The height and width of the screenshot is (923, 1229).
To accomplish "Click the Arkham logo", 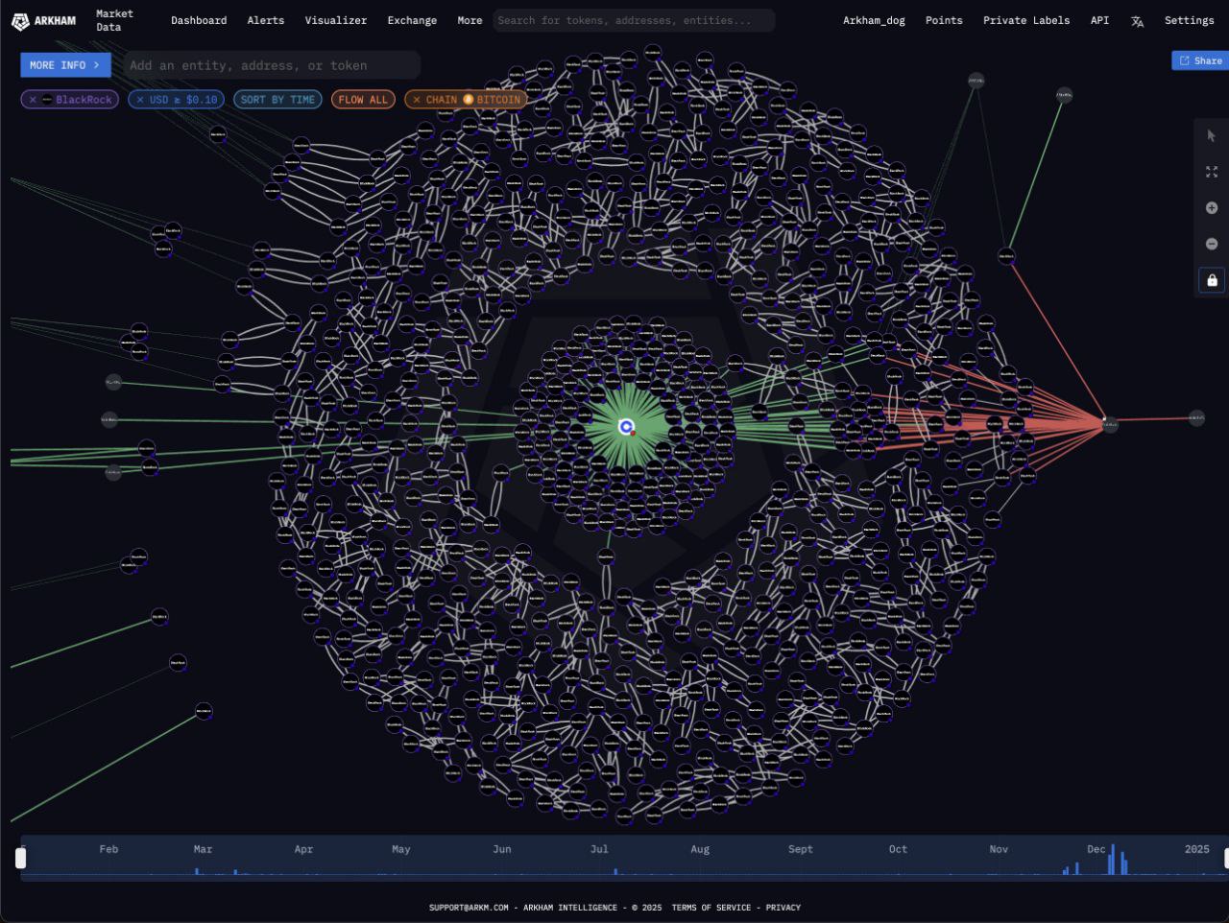I will 44,20.
